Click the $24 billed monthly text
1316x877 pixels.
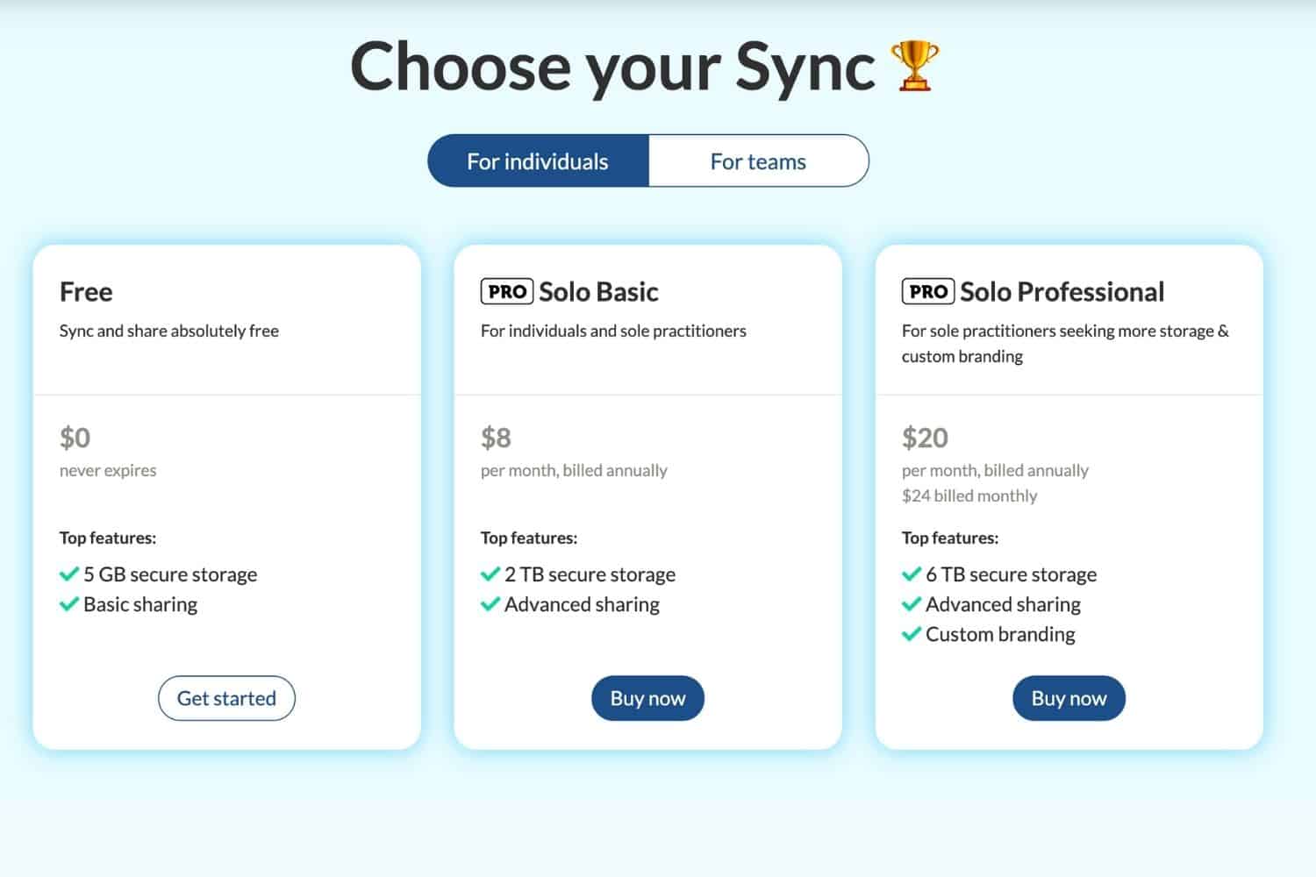(969, 496)
